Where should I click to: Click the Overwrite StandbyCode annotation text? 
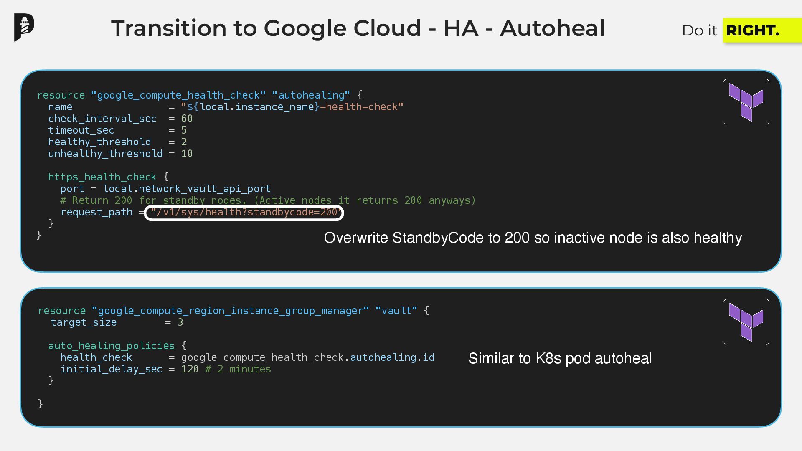(533, 238)
